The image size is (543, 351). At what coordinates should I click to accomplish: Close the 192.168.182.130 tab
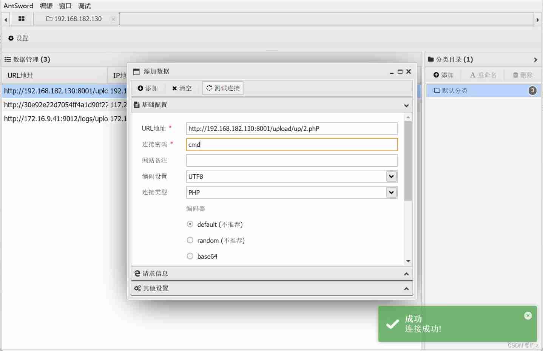click(113, 19)
